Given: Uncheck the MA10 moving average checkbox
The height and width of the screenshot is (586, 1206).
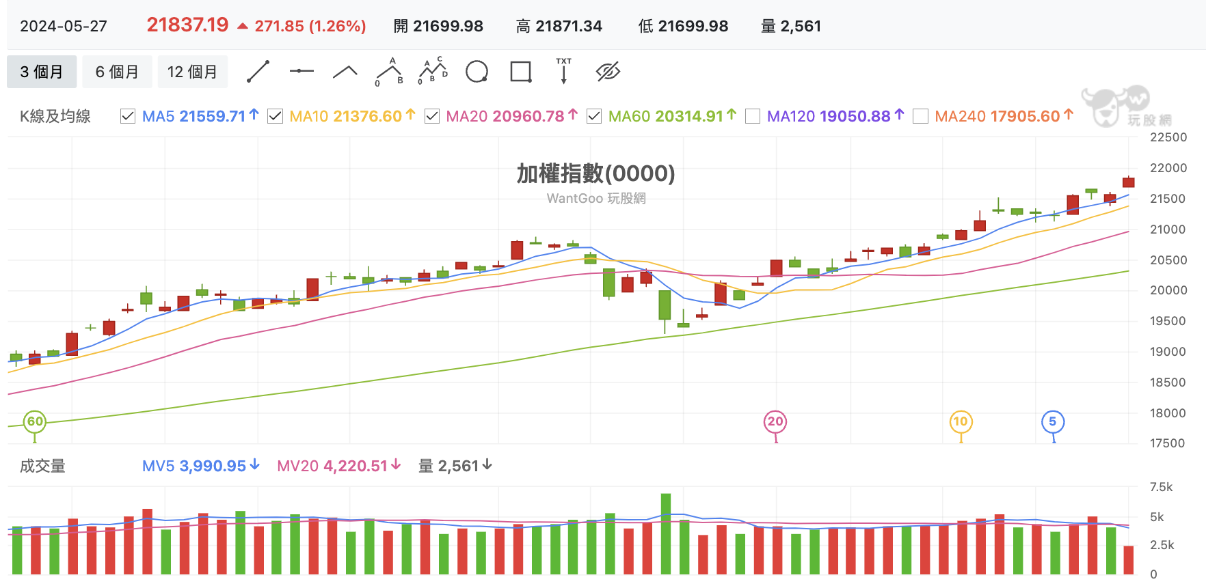Looking at the screenshot, I should tap(276, 116).
